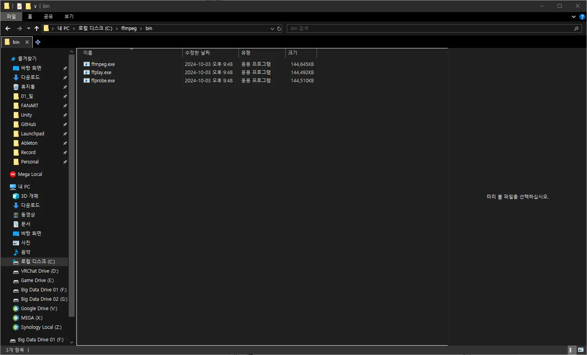Open 동영상 videos folder
This screenshot has height=355, width=587.
tap(28, 215)
